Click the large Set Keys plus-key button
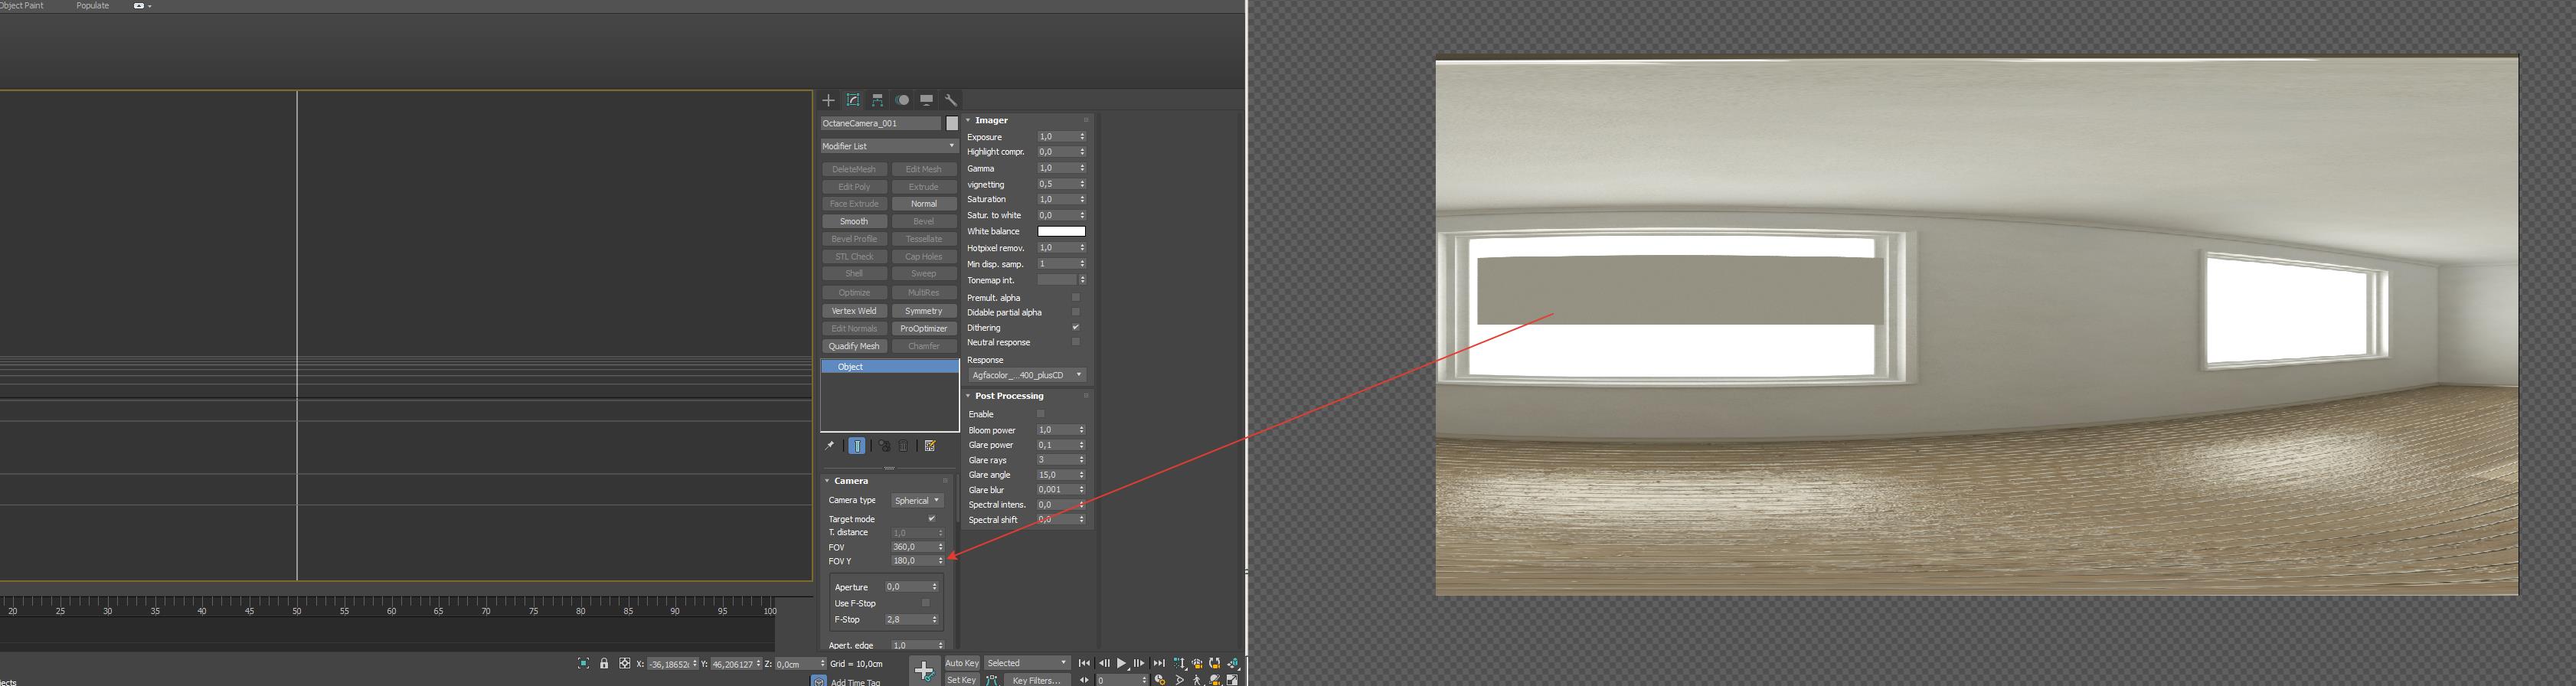This screenshot has width=2576, height=686. point(924,670)
